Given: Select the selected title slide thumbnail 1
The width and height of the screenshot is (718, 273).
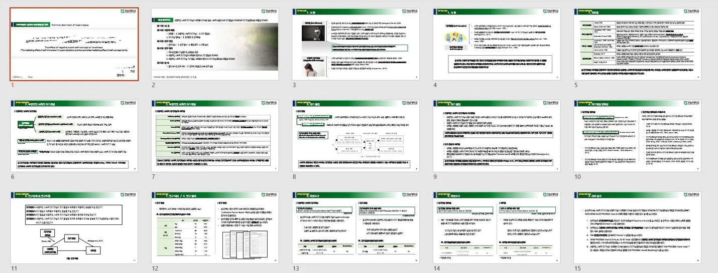Looking at the screenshot, I should [76, 44].
